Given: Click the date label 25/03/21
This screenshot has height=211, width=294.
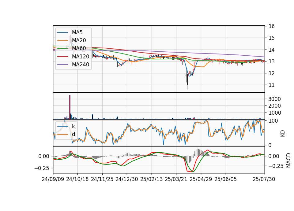Looking at the screenshot, I should pyautogui.click(x=176, y=179).
